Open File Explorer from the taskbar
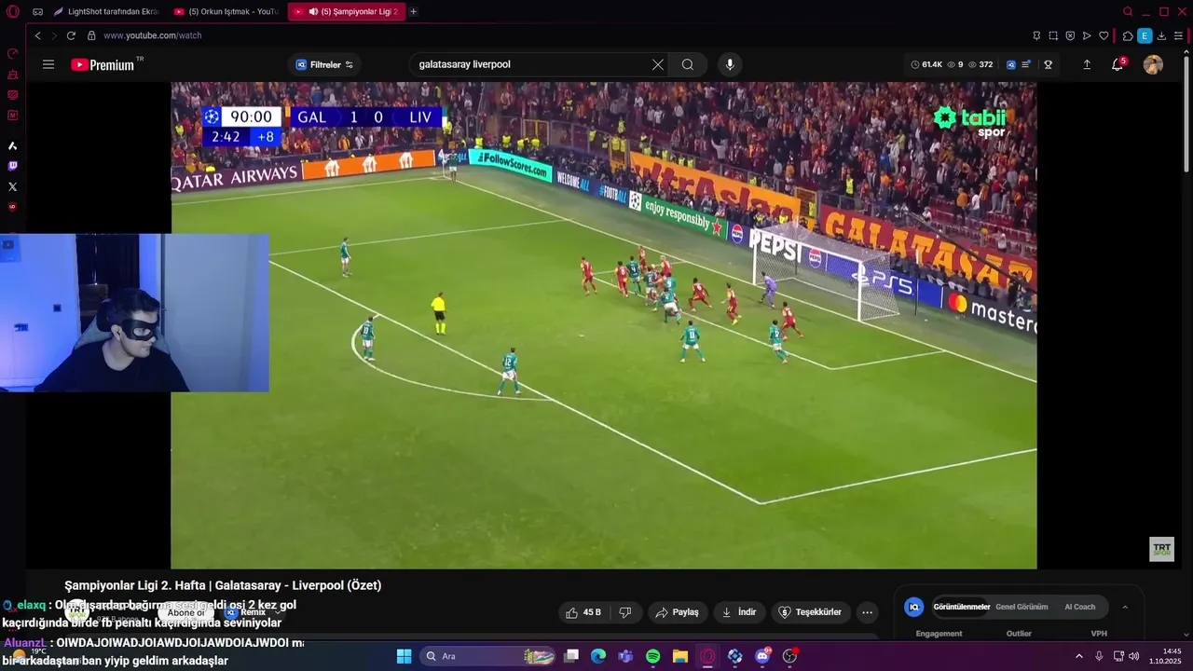This screenshot has width=1193, height=671. click(x=680, y=656)
